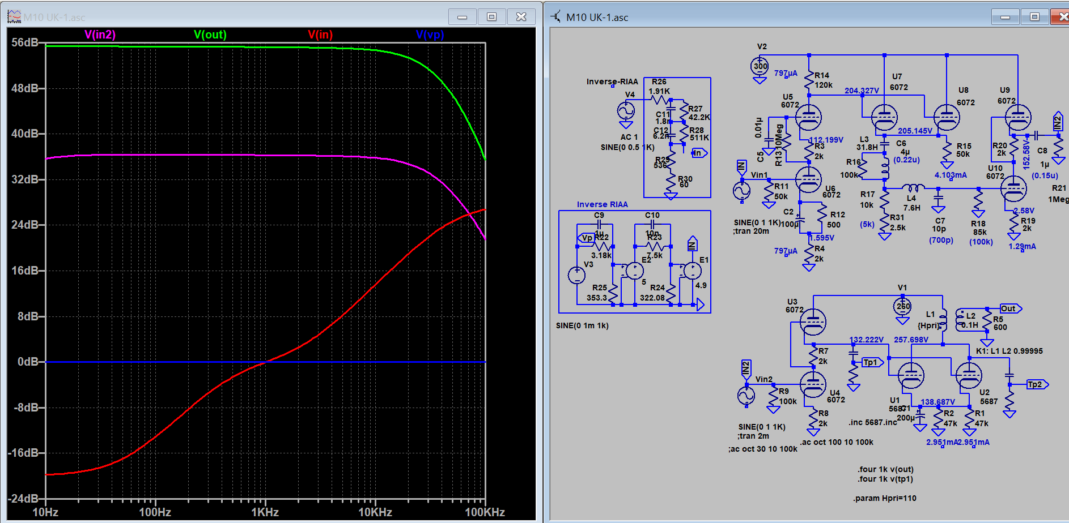This screenshot has width=1069, height=523.
Task: Click the Out net label flag
Action: coord(1011,308)
